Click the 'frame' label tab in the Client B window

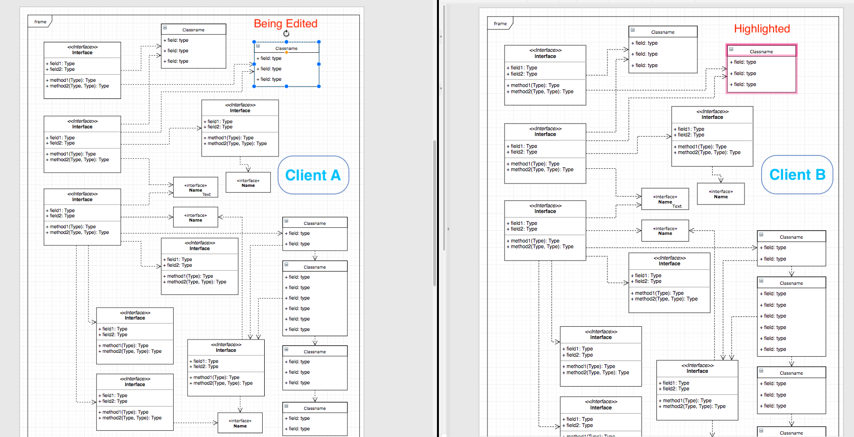tap(500, 23)
